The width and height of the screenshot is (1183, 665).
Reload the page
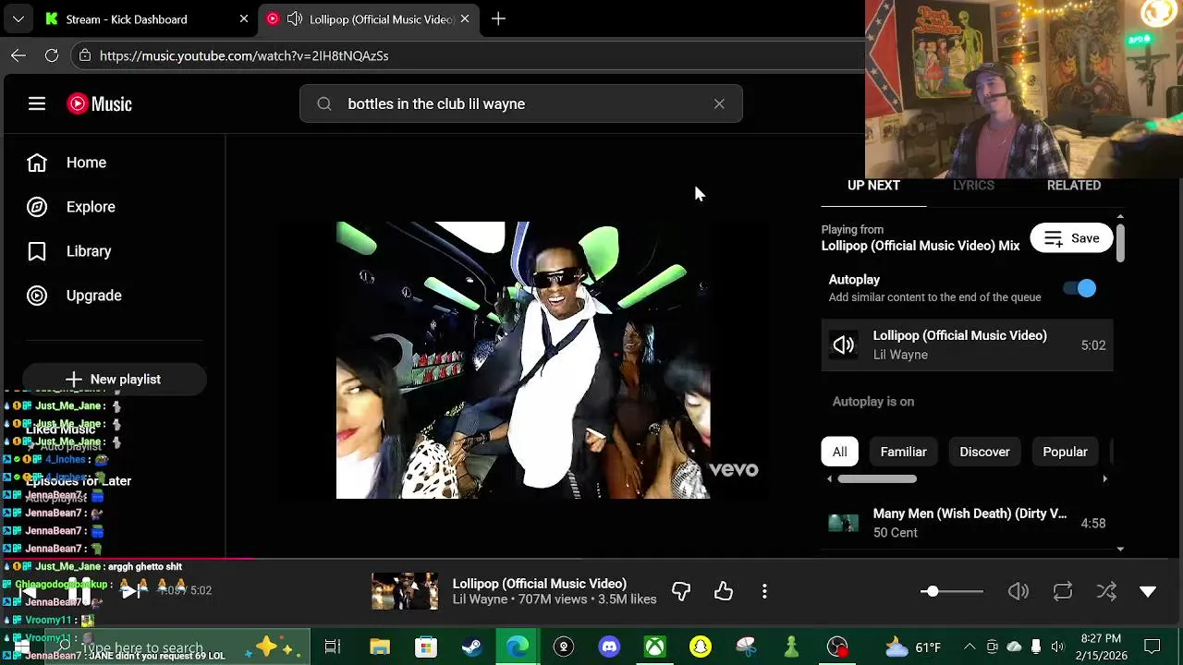pos(52,55)
